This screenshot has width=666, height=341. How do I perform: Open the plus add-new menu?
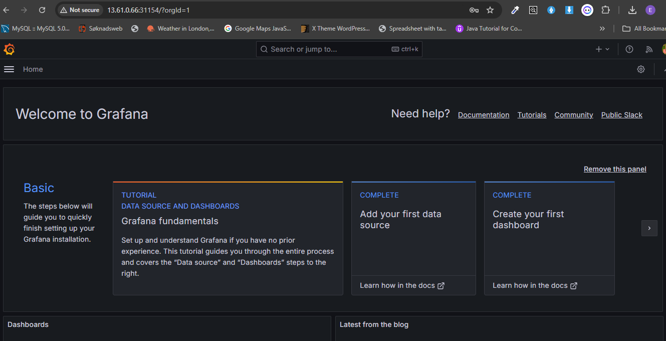[x=602, y=49]
